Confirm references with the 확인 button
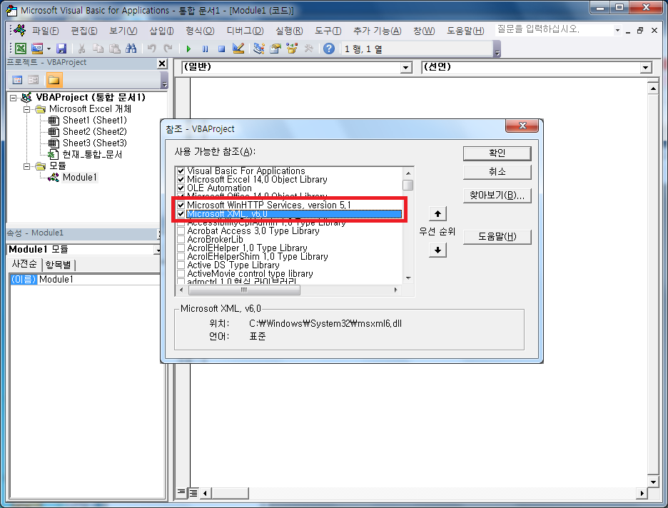The height and width of the screenshot is (508, 668). pyautogui.click(x=497, y=153)
